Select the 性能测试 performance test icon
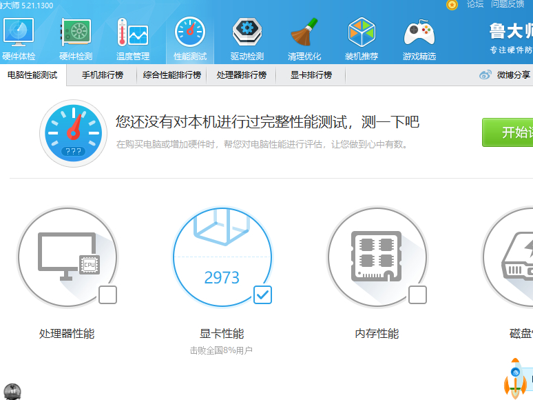The width and height of the screenshot is (533, 400). coord(190,32)
